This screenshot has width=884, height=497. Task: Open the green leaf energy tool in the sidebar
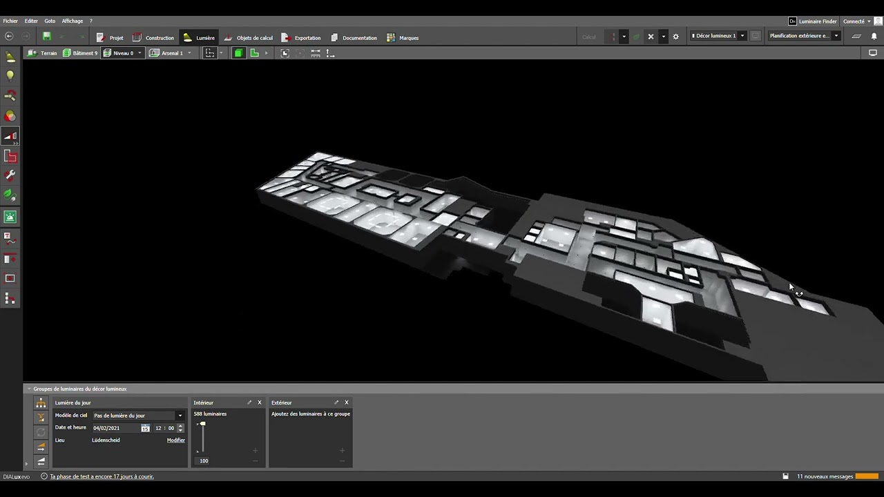click(x=10, y=195)
